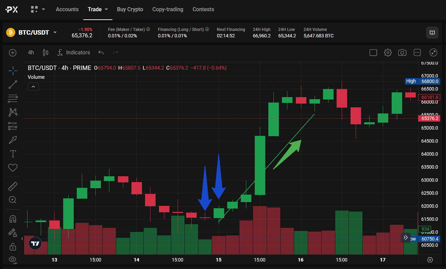Select the text tool

[13, 154]
